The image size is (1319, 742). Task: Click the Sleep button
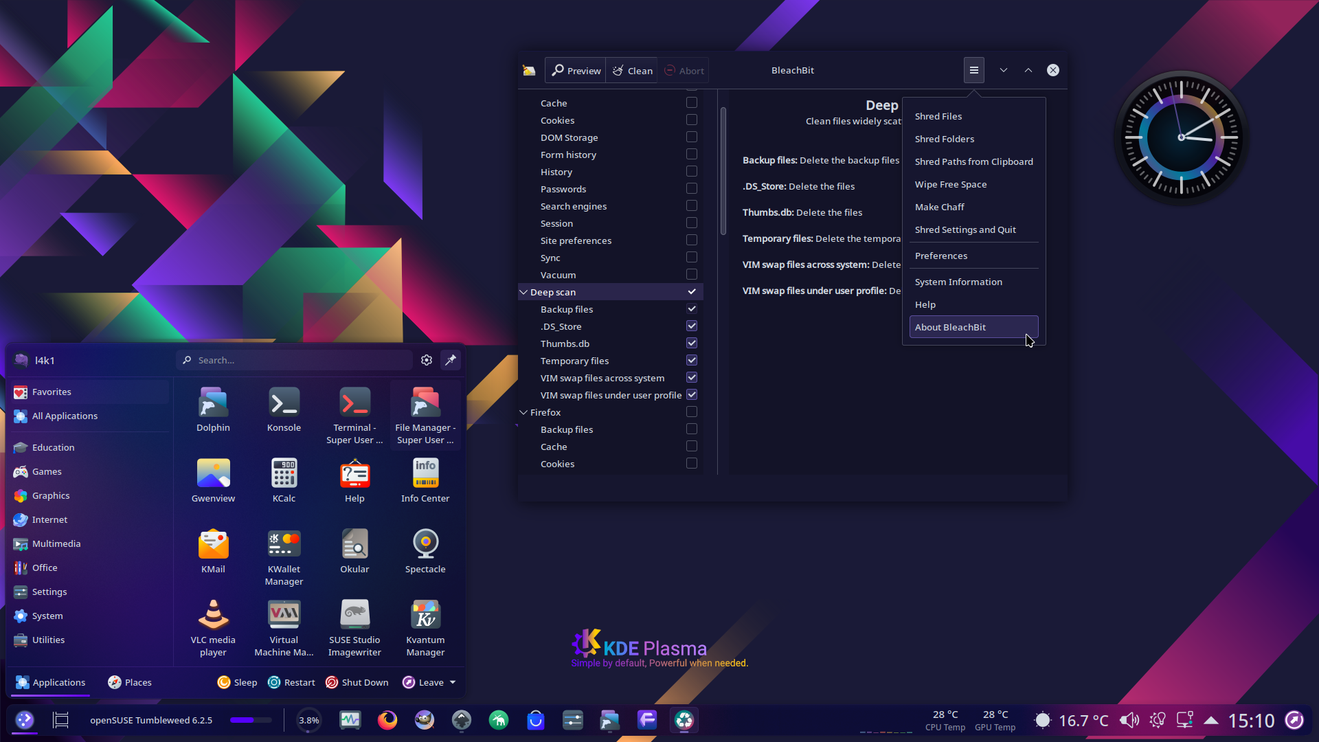pos(237,682)
